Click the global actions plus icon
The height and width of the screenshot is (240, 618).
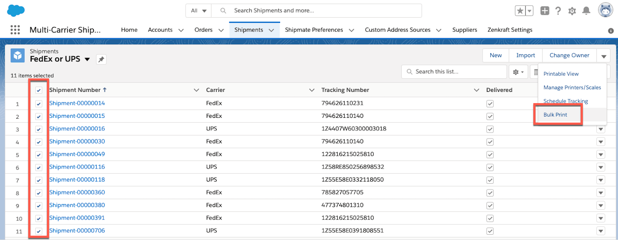click(x=545, y=11)
